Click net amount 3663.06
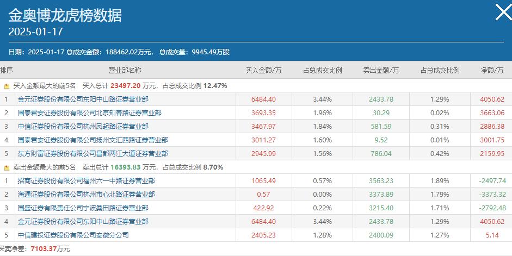Image resolution: width=512 pixels, height=256 pixels. pyautogui.click(x=492, y=113)
